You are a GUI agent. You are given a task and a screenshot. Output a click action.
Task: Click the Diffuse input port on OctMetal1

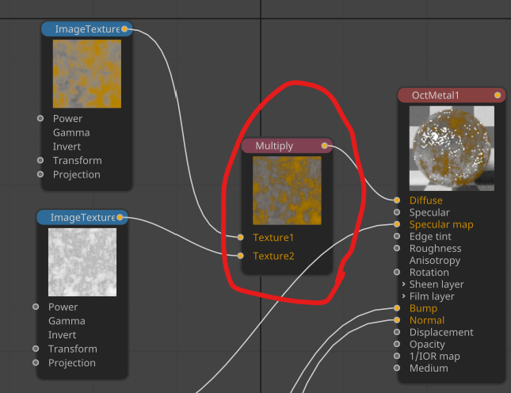(x=397, y=200)
